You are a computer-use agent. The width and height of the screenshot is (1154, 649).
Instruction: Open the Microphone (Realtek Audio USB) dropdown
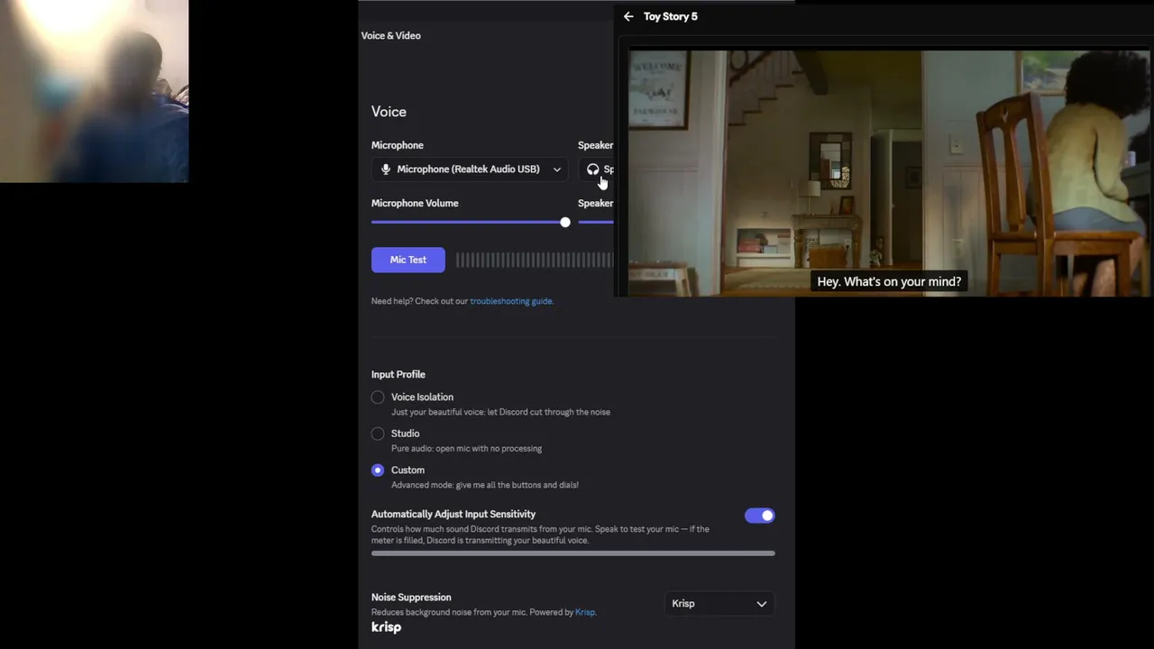pyautogui.click(x=470, y=169)
